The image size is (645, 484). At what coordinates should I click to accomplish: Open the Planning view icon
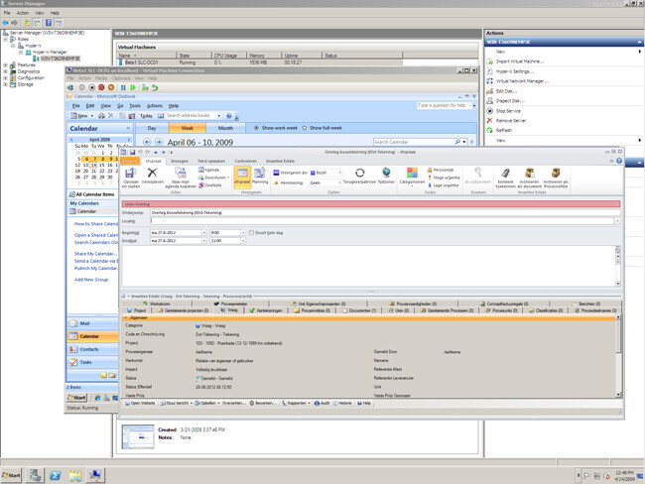coord(260,174)
